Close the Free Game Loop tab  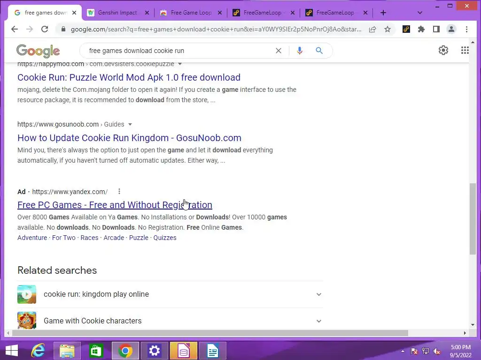click(220, 13)
